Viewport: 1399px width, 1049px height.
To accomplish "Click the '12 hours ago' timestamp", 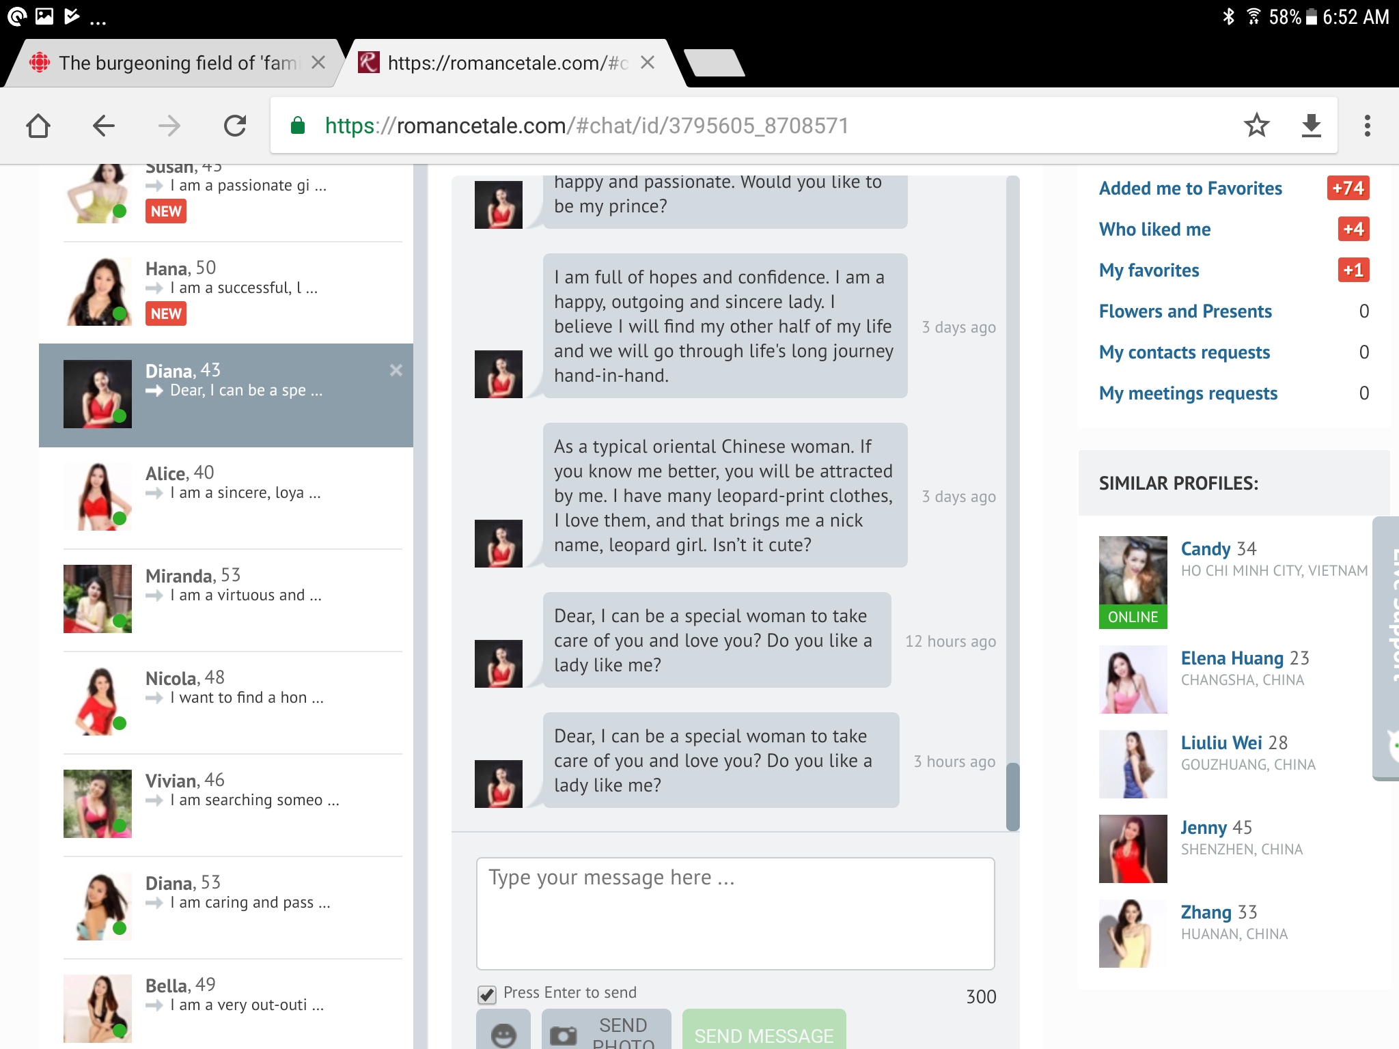I will click(x=950, y=642).
